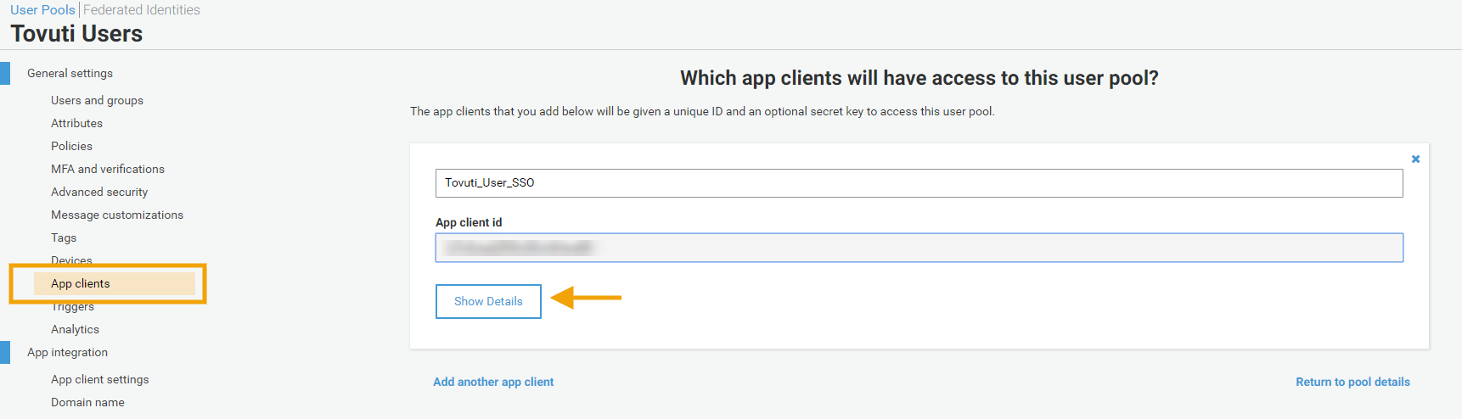1462x419 pixels.
Task: Select the Tovuti_User_SSO name field
Action: [x=919, y=183]
